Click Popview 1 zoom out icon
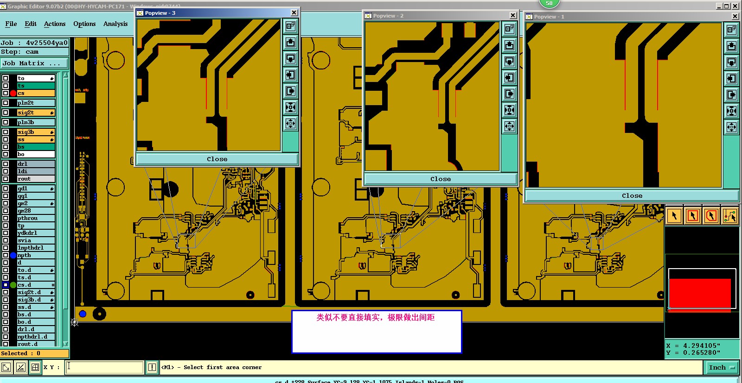The height and width of the screenshot is (383, 742). (731, 127)
